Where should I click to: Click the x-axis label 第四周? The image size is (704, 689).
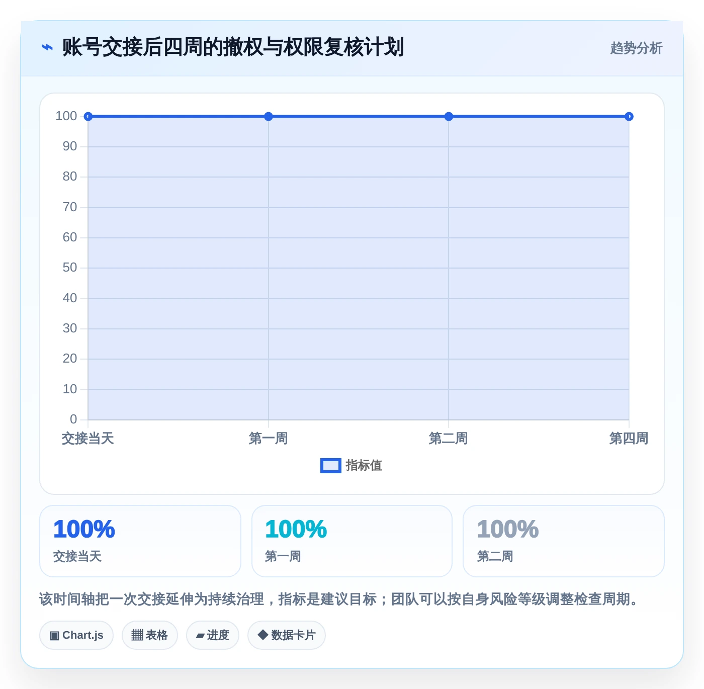pyautogui.click(x=629, y=439)
